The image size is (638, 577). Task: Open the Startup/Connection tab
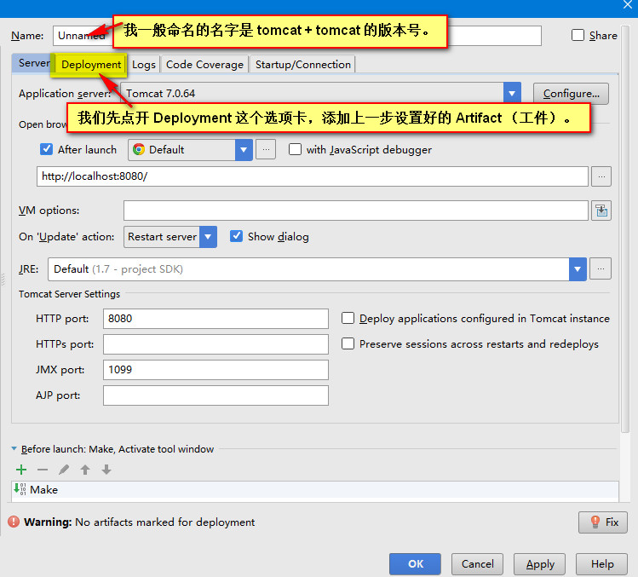302,65
